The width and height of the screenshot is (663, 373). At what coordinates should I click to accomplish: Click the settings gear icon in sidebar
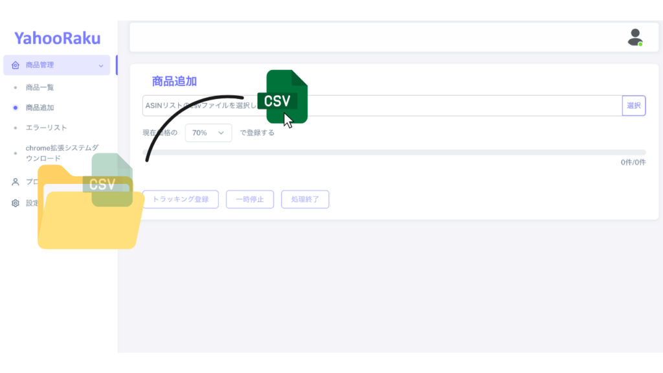[x=16, y=203]
